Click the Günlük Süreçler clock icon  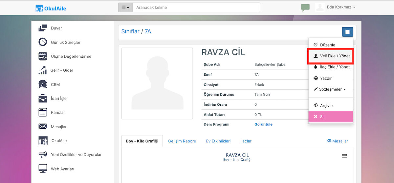[43, 42]
